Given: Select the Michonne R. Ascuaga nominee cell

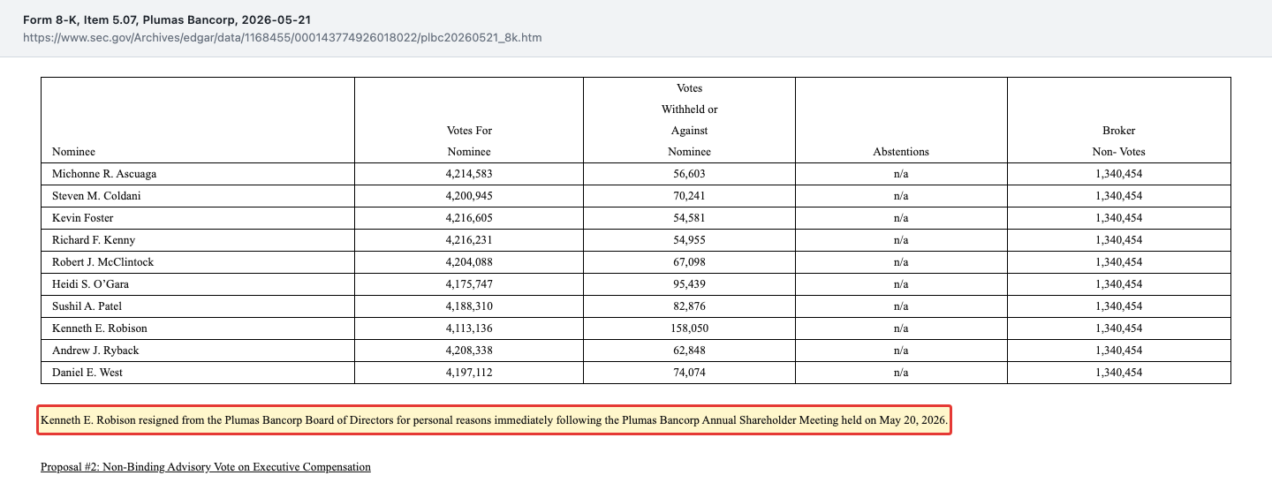Looking at the screenshot, I should pos(198,174).
